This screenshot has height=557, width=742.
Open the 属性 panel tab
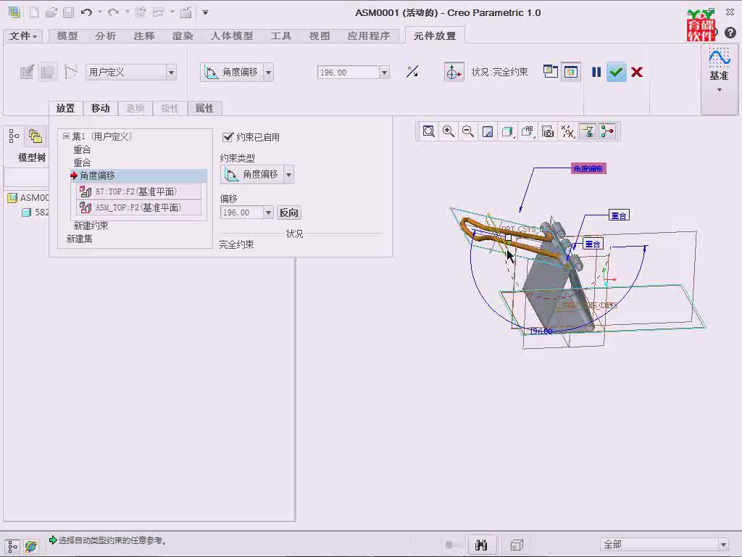pos(204,109)
